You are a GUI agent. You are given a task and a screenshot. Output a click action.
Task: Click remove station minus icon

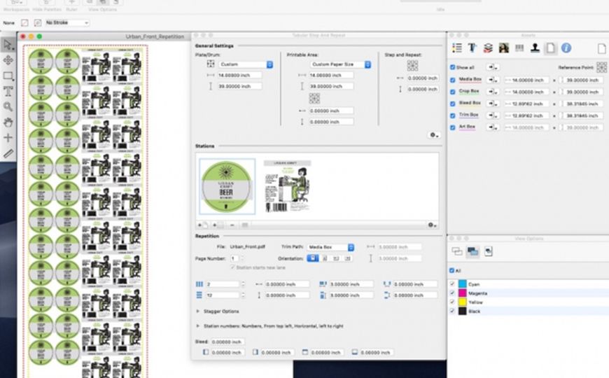(232, 225)
